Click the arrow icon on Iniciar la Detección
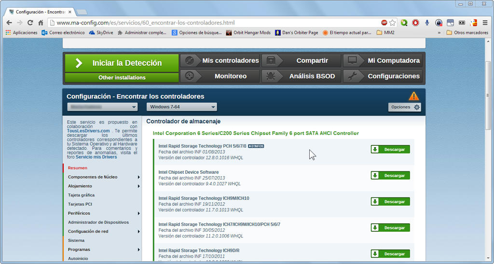494x264 pixels. (x=79, y=63)
